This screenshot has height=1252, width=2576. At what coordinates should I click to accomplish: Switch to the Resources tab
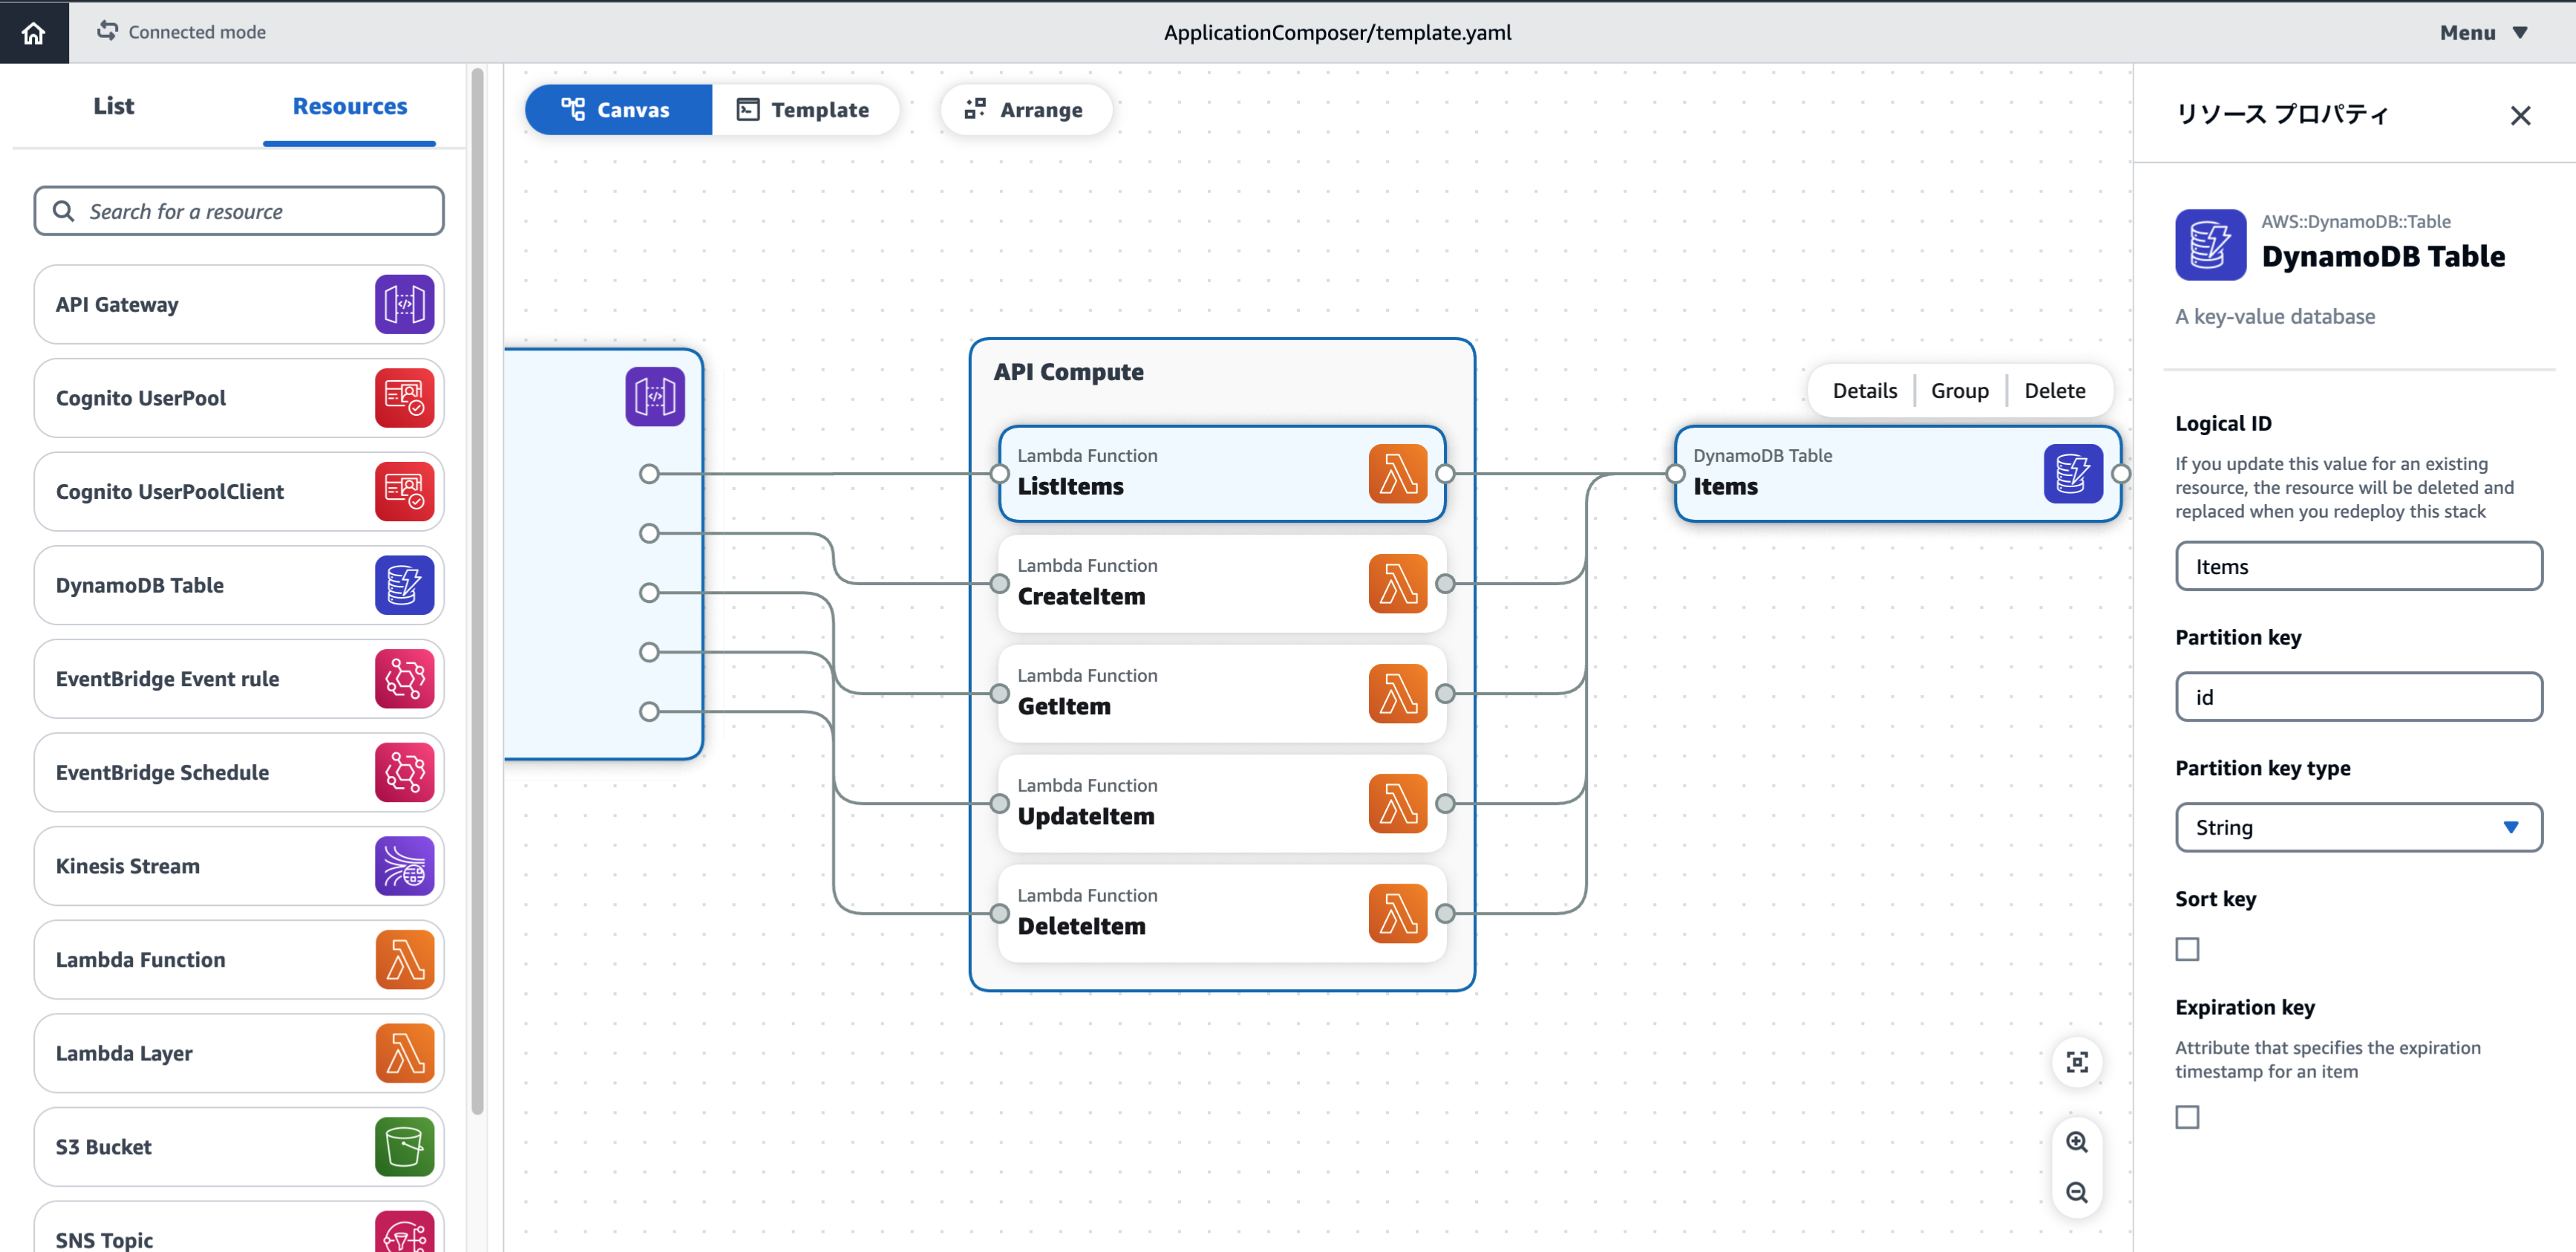(x=349, y=106)
